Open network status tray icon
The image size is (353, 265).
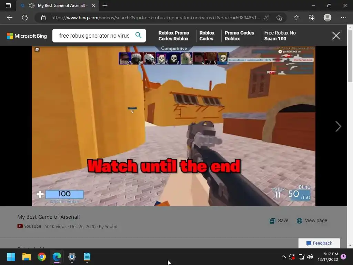coord(301,257)
